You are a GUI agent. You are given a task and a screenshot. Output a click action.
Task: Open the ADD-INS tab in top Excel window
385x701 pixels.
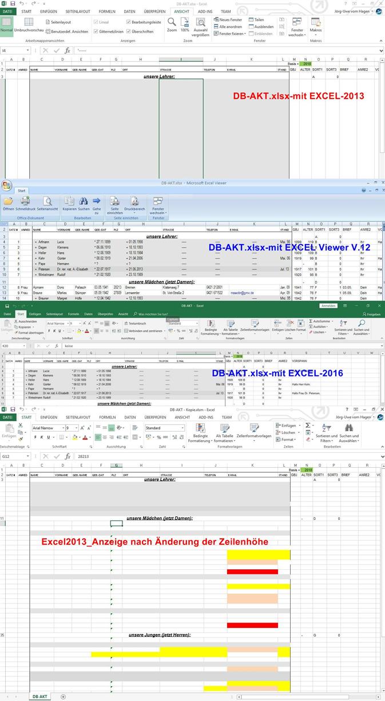(x=205, y=11)
